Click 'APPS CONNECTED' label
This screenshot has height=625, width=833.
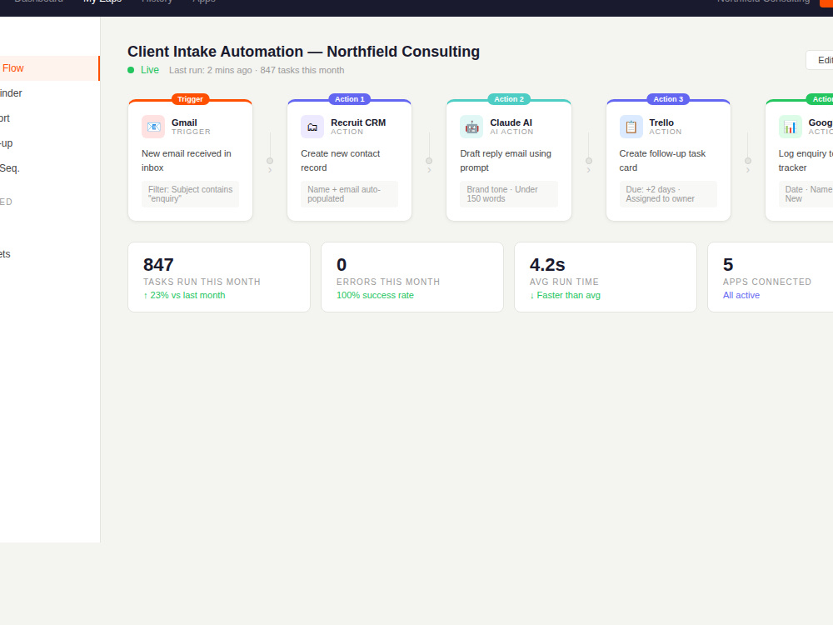767,282
